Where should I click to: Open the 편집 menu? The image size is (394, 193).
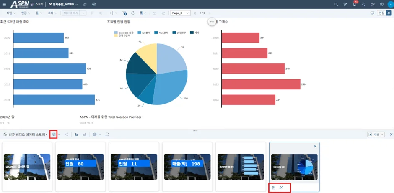(25, 13)
